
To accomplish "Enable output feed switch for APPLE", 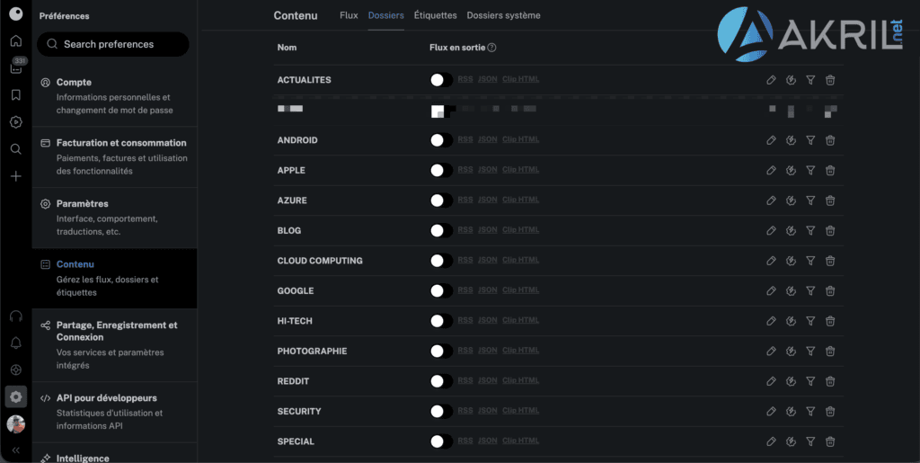I will pyautogui.click(x=441, y=170).
